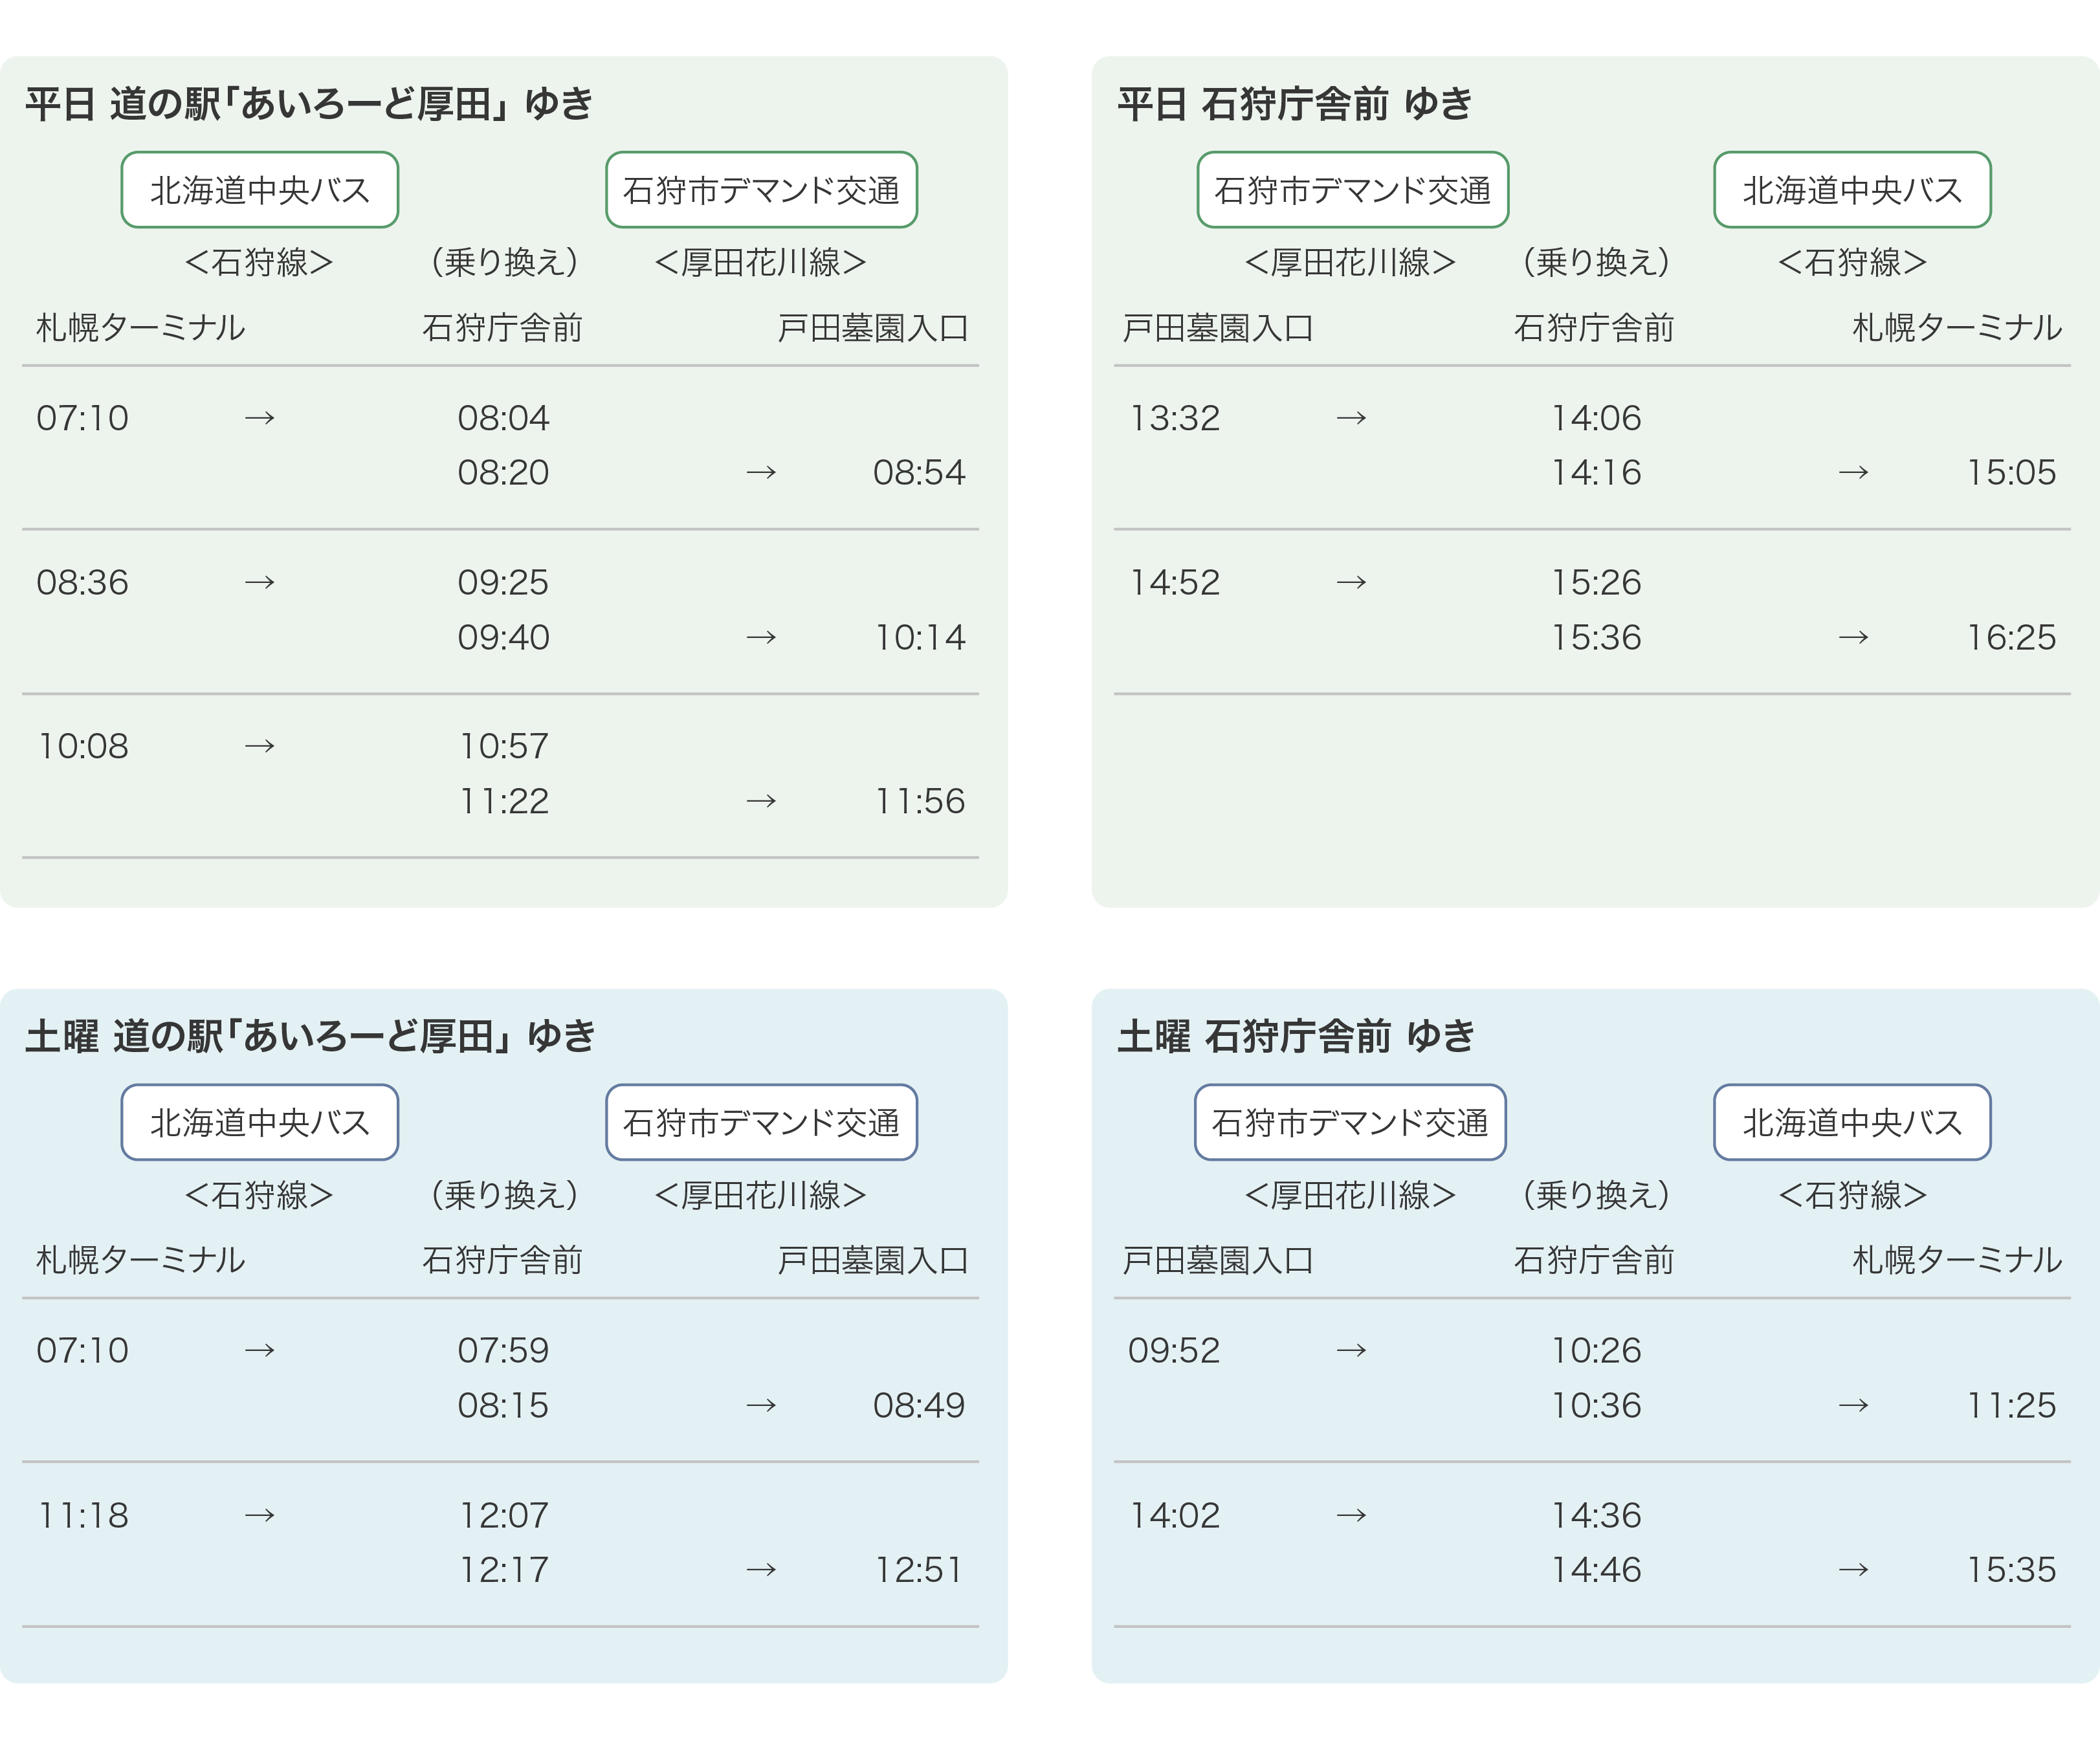The height and width of the screenshot is (1745, 2100).
Task: Click the 10:08 departure time
Action: click(83, 746)
